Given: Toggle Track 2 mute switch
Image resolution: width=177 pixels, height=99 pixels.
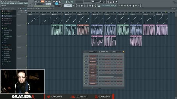Looking at the screenshot, I should (x=26, y=35).
